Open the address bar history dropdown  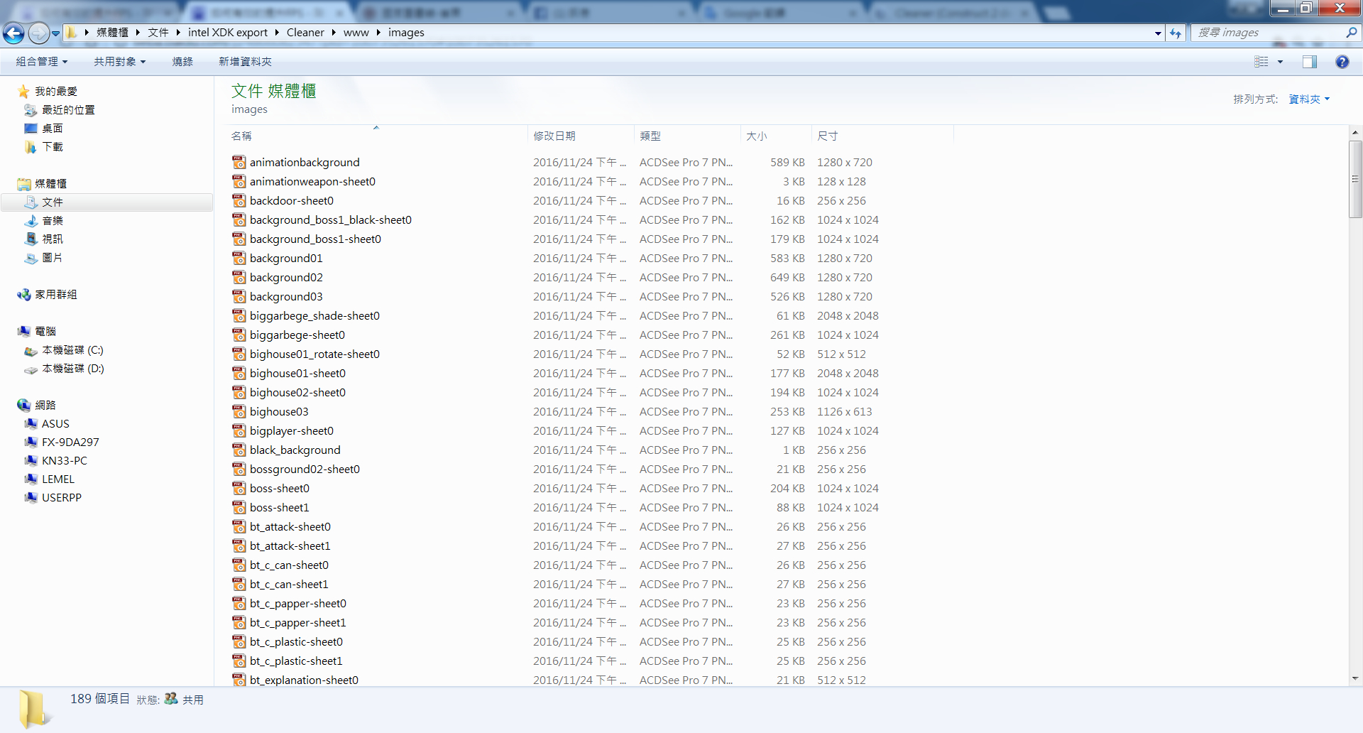pyautogui.click(x=1158, y=33)
